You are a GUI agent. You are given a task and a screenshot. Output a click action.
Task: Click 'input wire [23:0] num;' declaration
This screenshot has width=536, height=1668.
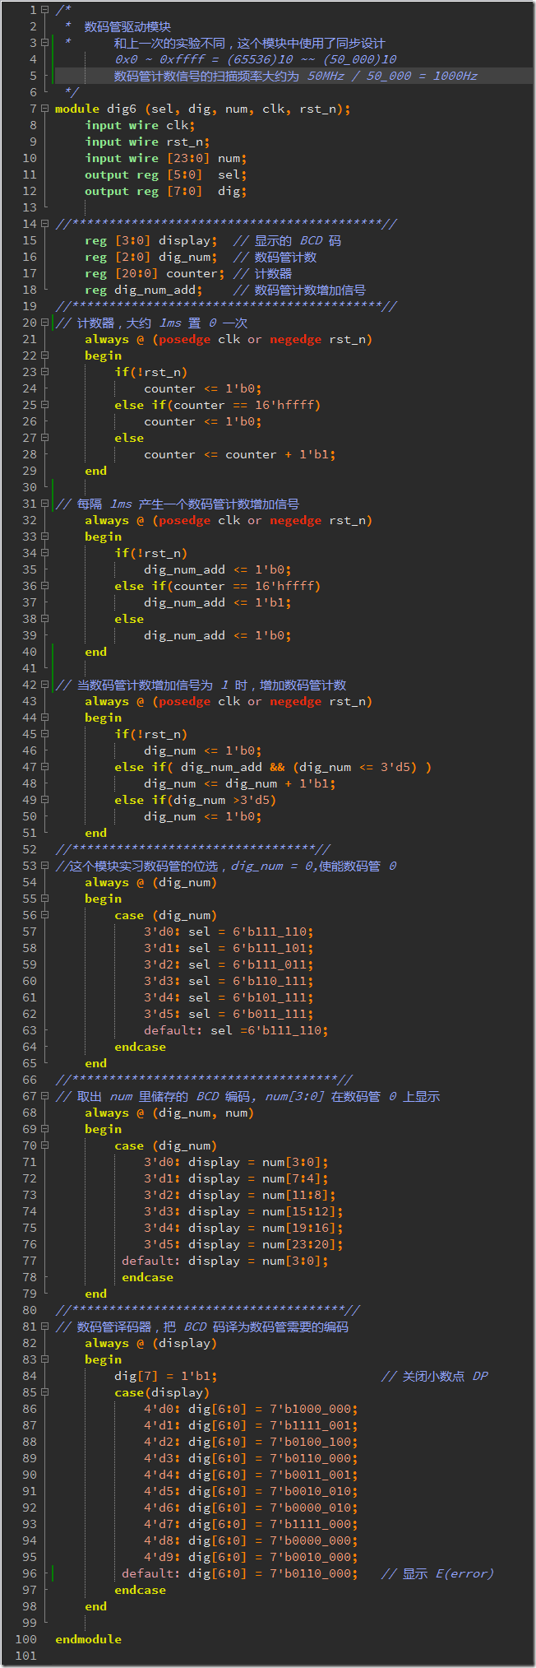[165, 158]
